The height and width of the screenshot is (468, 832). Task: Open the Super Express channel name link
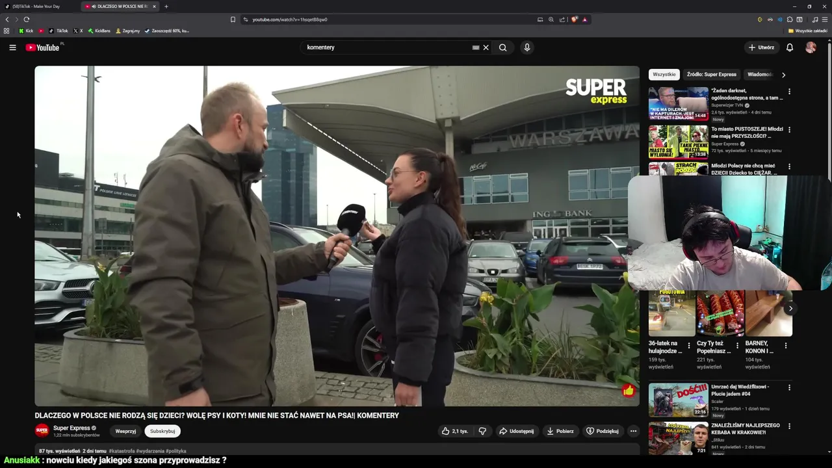click(71, 428)
